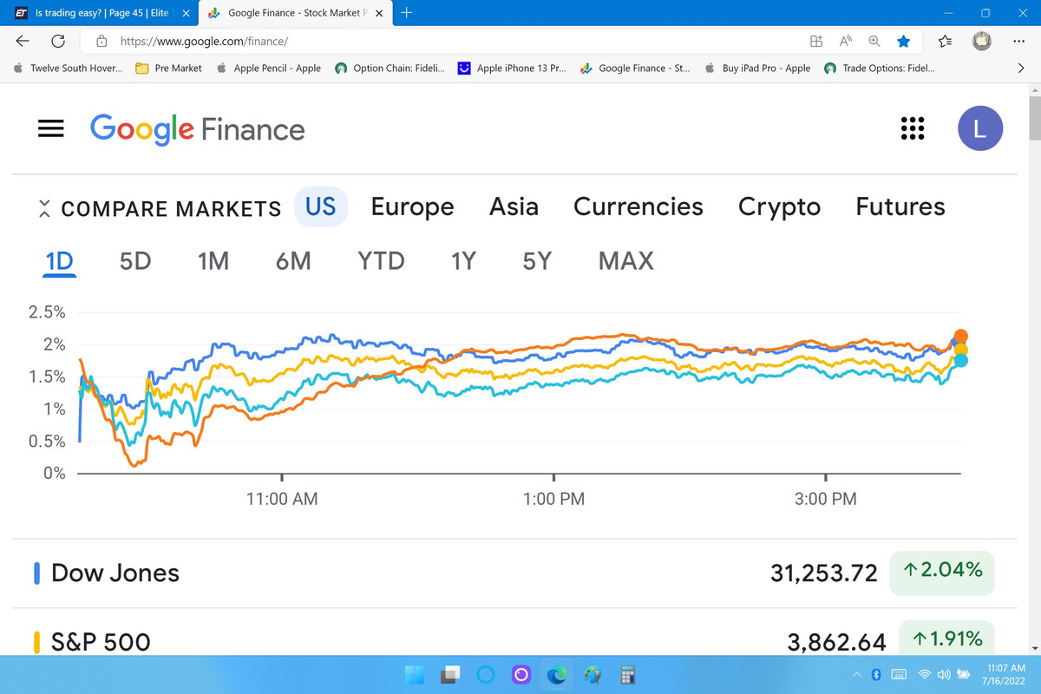Open the 'Pre Market' favorites folder
Image resolution: width=1041 pixels, height=694 pixels.
(x=169, y=68)
